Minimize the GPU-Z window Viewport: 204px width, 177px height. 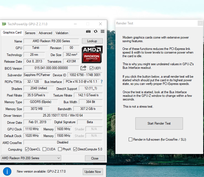[75, 24]
